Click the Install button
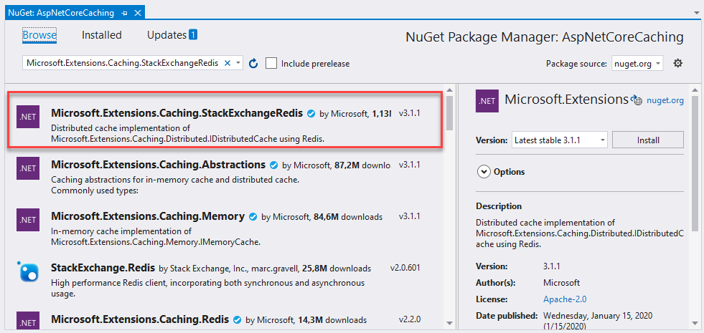Viewport: 704px width, 333px height. click(648, 140)
